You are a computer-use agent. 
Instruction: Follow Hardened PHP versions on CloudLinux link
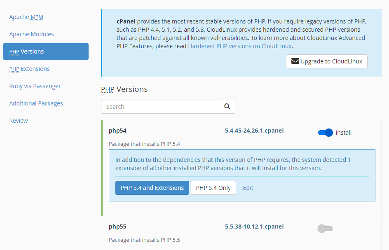pyautogui.click(x=240, y=46)
